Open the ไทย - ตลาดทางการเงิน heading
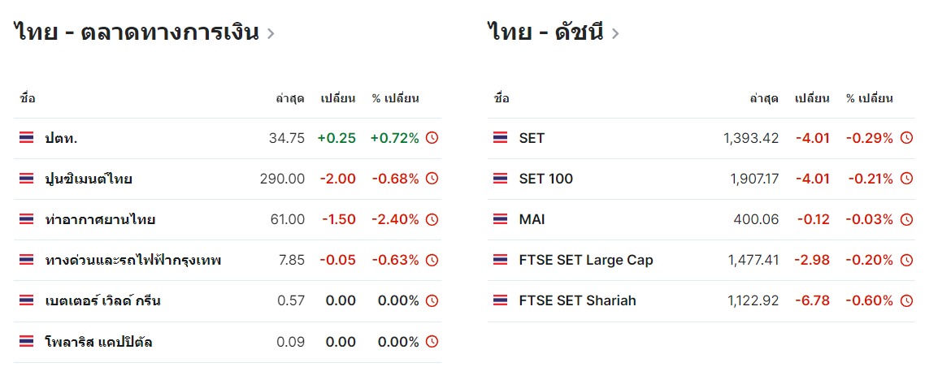Image resolution: width=925 pixels, height=367 pixels. 137,32
